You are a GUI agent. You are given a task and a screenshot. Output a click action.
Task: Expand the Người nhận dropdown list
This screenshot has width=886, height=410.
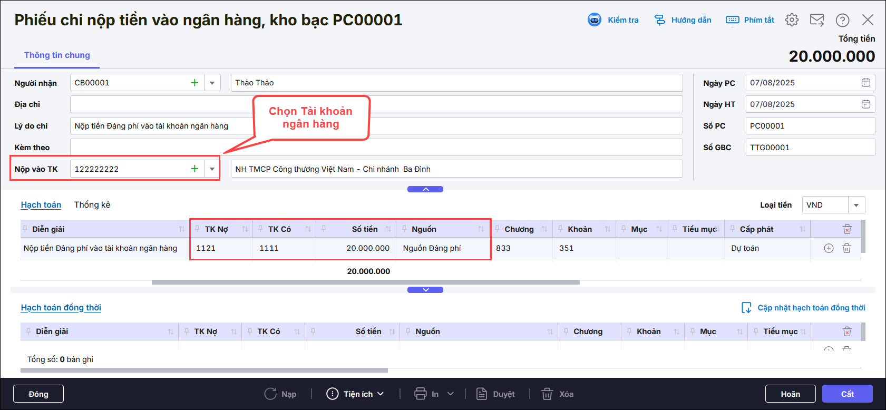point(212,83)
